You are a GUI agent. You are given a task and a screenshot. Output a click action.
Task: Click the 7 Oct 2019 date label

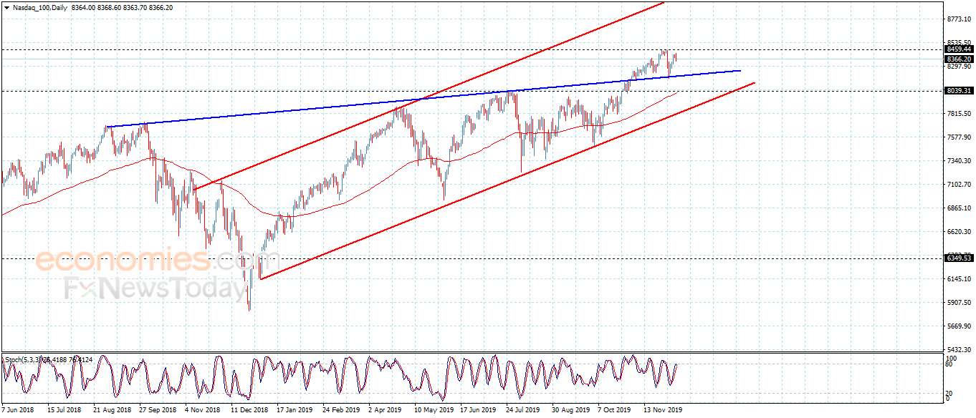pyautogui.click(x=613, y=411)
